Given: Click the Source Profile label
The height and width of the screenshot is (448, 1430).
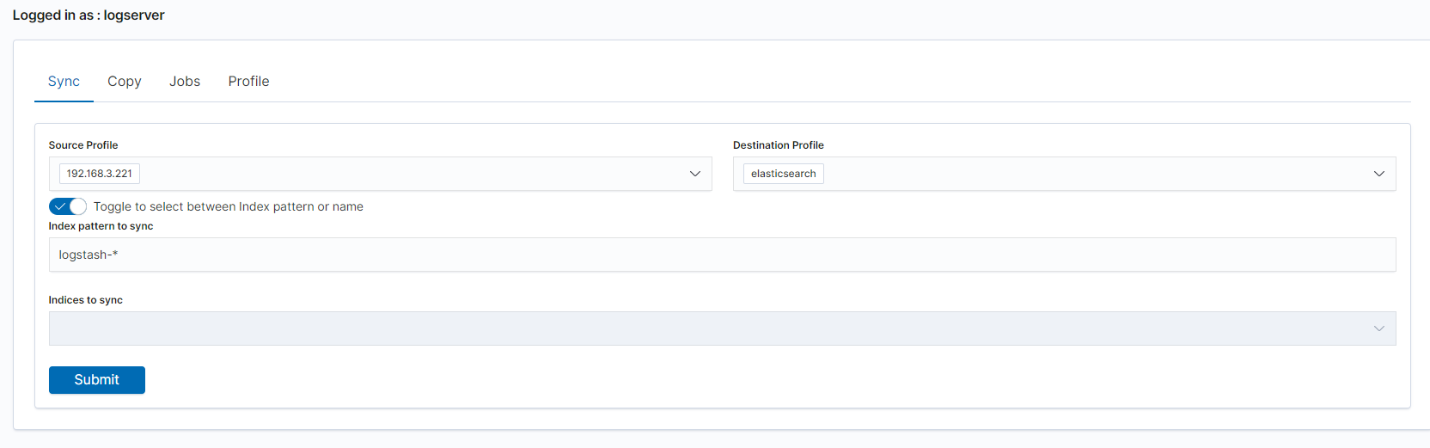Looking at the screenshot, I should 83,145.
